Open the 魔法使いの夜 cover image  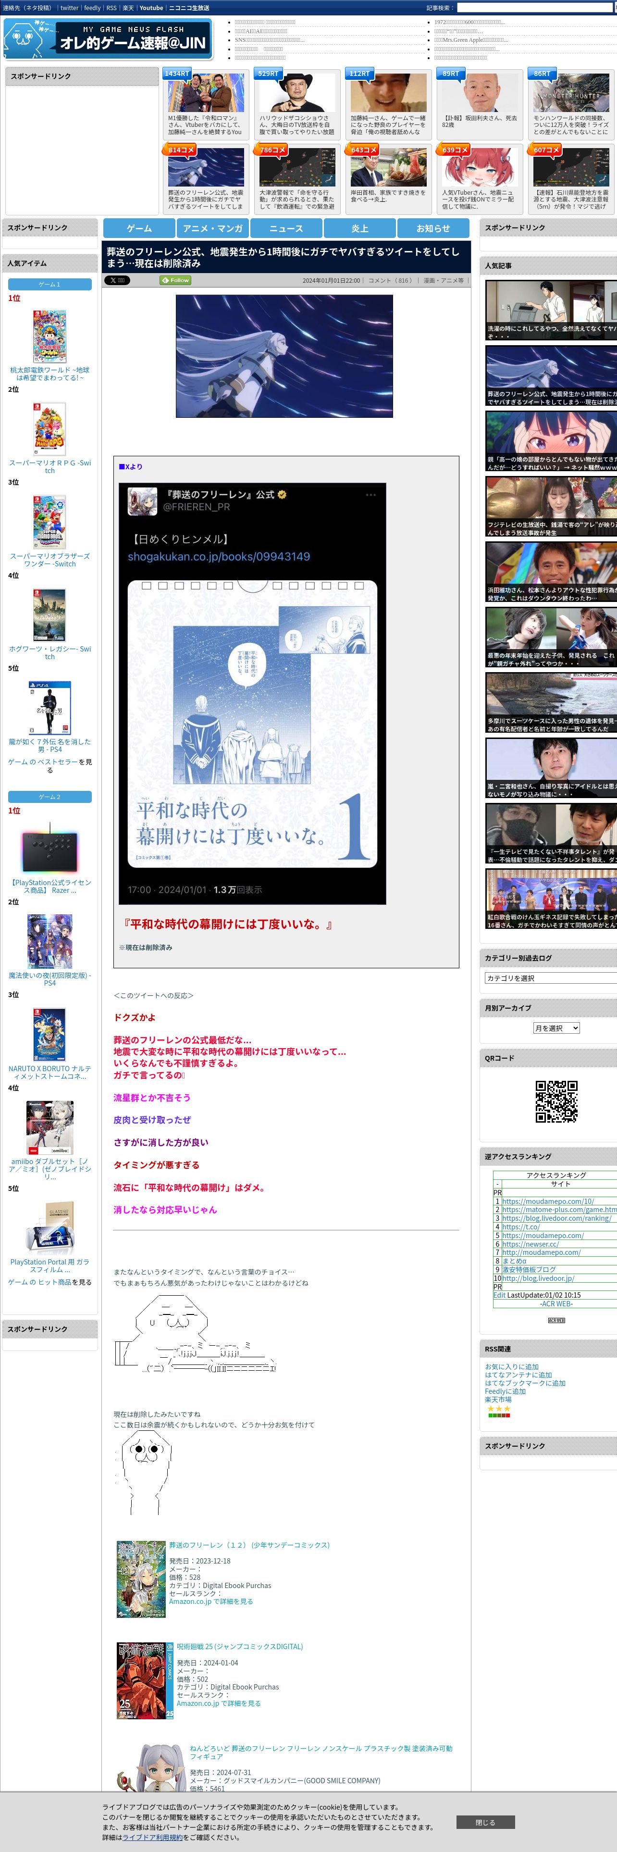(x=49, y=942)
